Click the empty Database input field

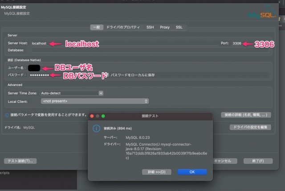150,50
